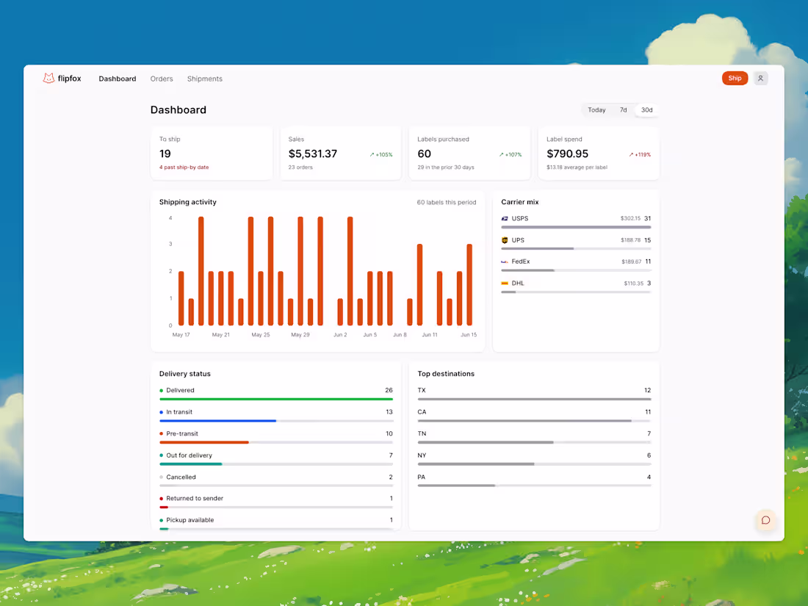
Task: Click the Top destinations heading
Action: [446, 374]
